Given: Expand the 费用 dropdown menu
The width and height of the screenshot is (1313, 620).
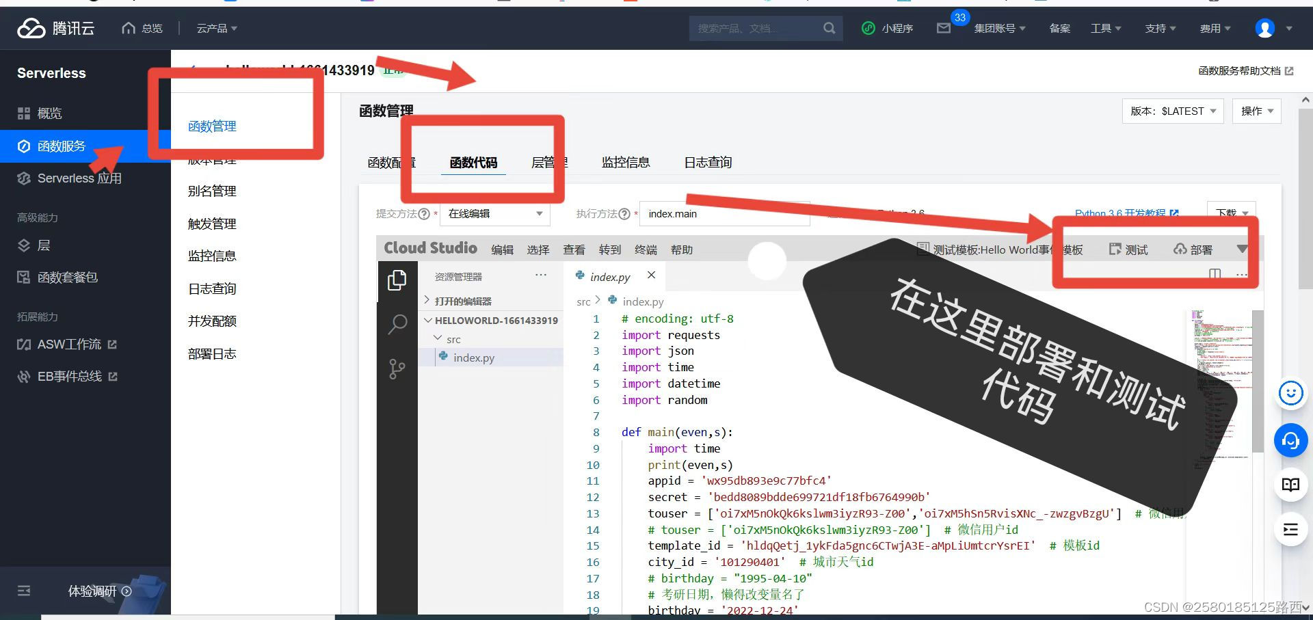Looking at the screenshot, I should click(1215, 28).
